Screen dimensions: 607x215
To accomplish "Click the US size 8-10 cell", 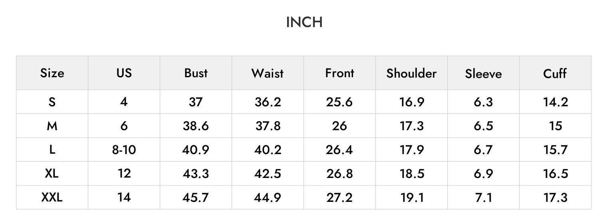I will tap(124, 150).
